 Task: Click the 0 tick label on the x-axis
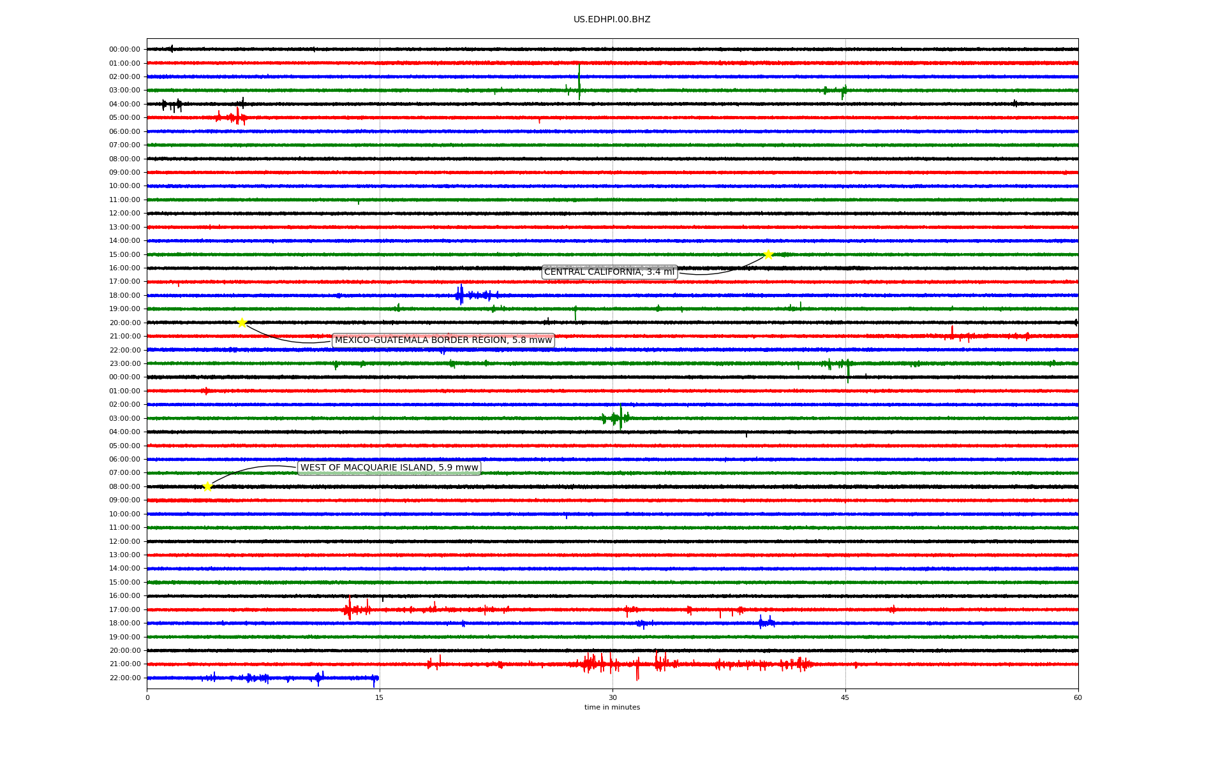point(147,697)
